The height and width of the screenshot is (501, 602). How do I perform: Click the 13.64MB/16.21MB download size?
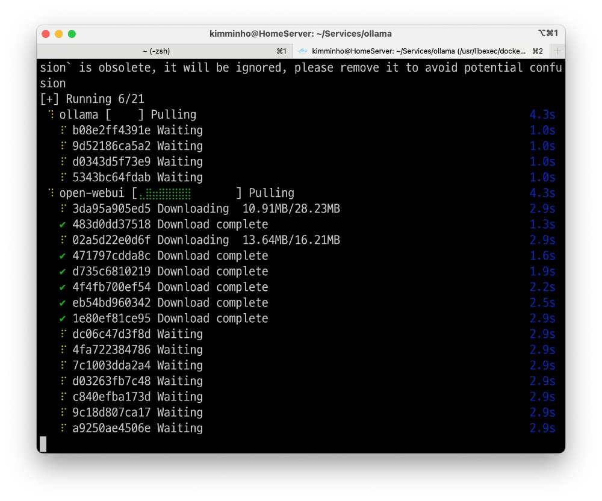(x=291, y=240)
